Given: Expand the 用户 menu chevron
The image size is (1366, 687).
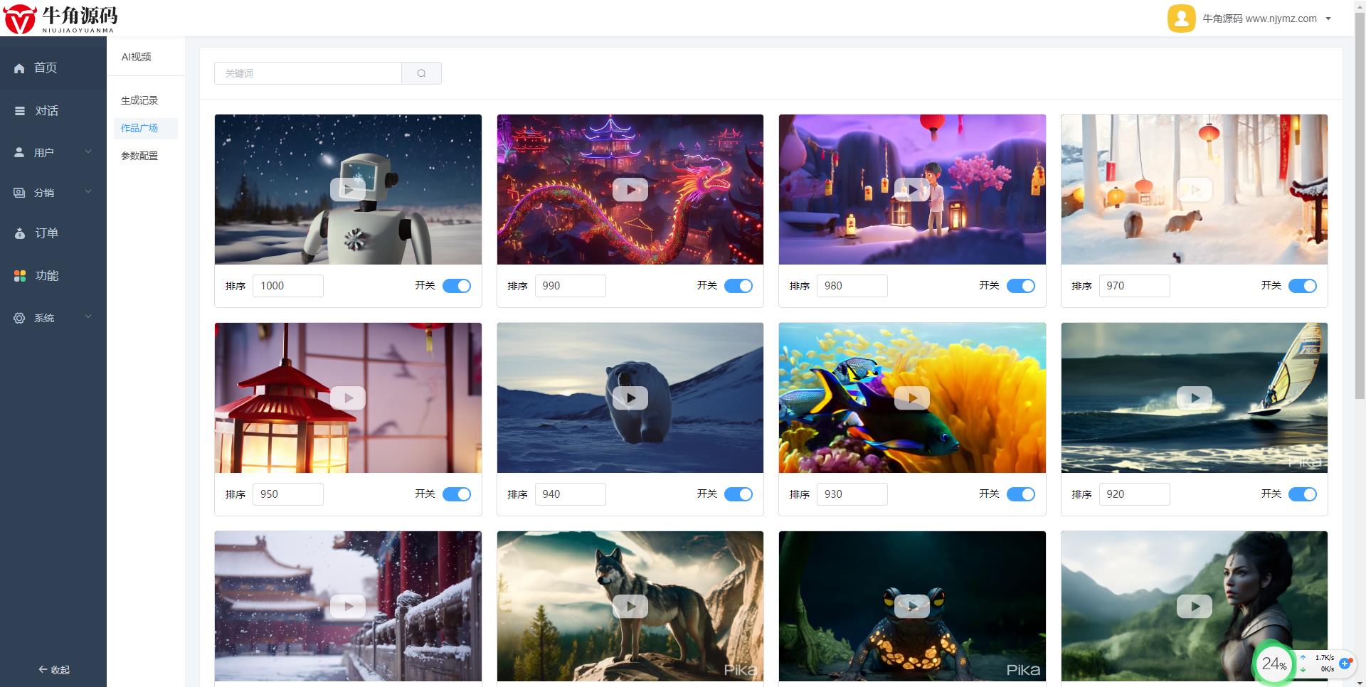Looking at the screenshot, I should [x=88, y=151].
